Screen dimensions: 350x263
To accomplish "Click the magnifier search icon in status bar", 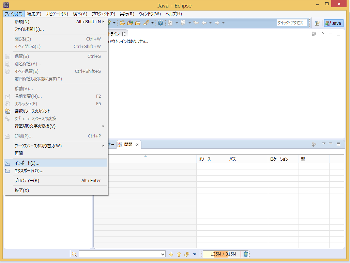I will click(74, 254).
